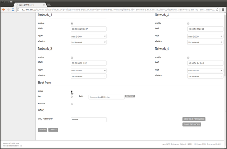
Task: Select Iso boot radio button
Action: [72, 97]
